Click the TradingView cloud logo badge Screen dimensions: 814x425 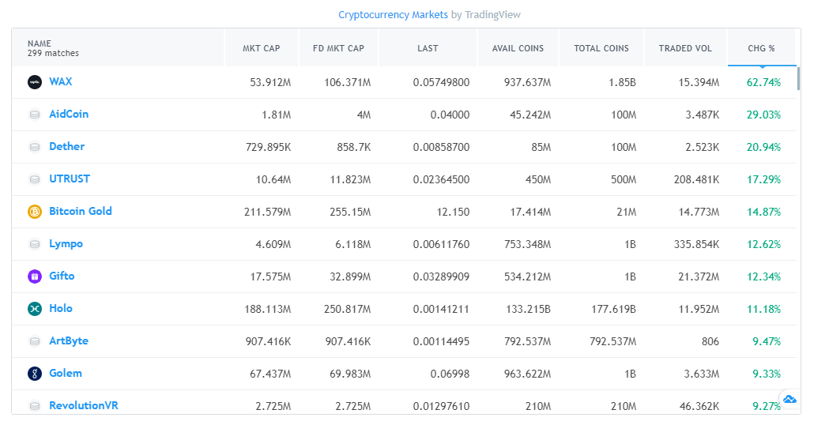(789, 399)
